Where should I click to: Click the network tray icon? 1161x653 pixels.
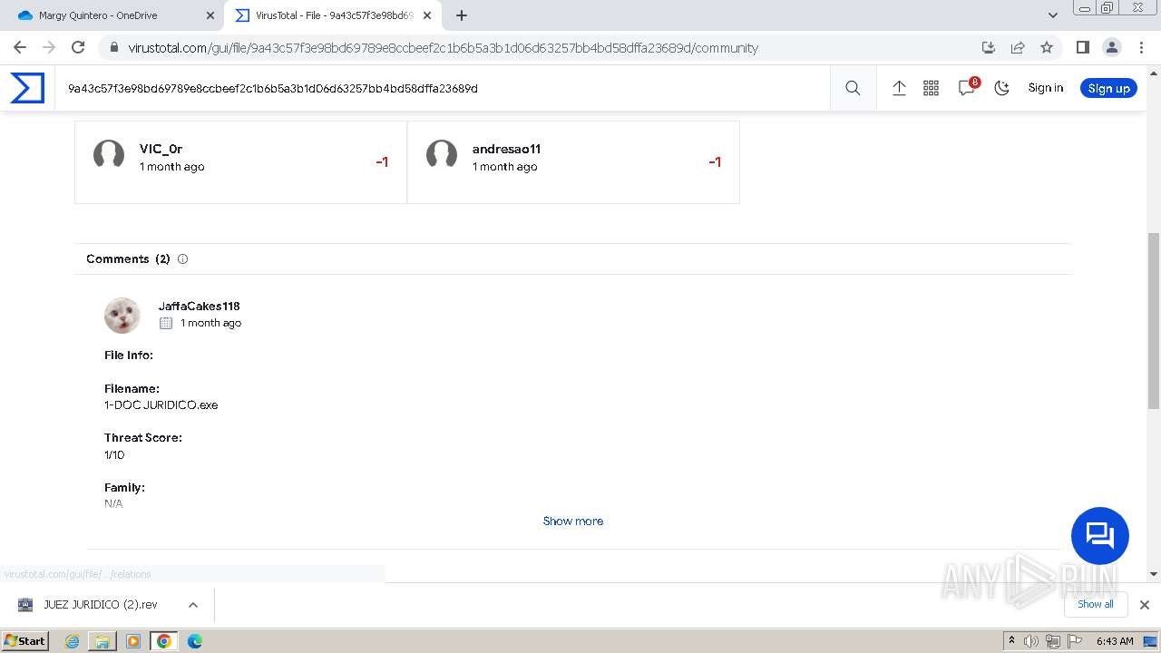pos(1052,641)
